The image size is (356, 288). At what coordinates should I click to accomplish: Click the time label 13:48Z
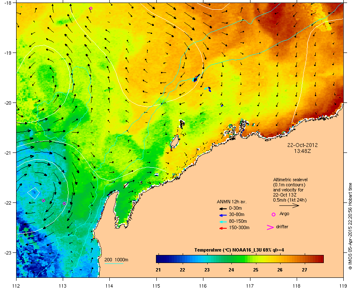[303, 151]
